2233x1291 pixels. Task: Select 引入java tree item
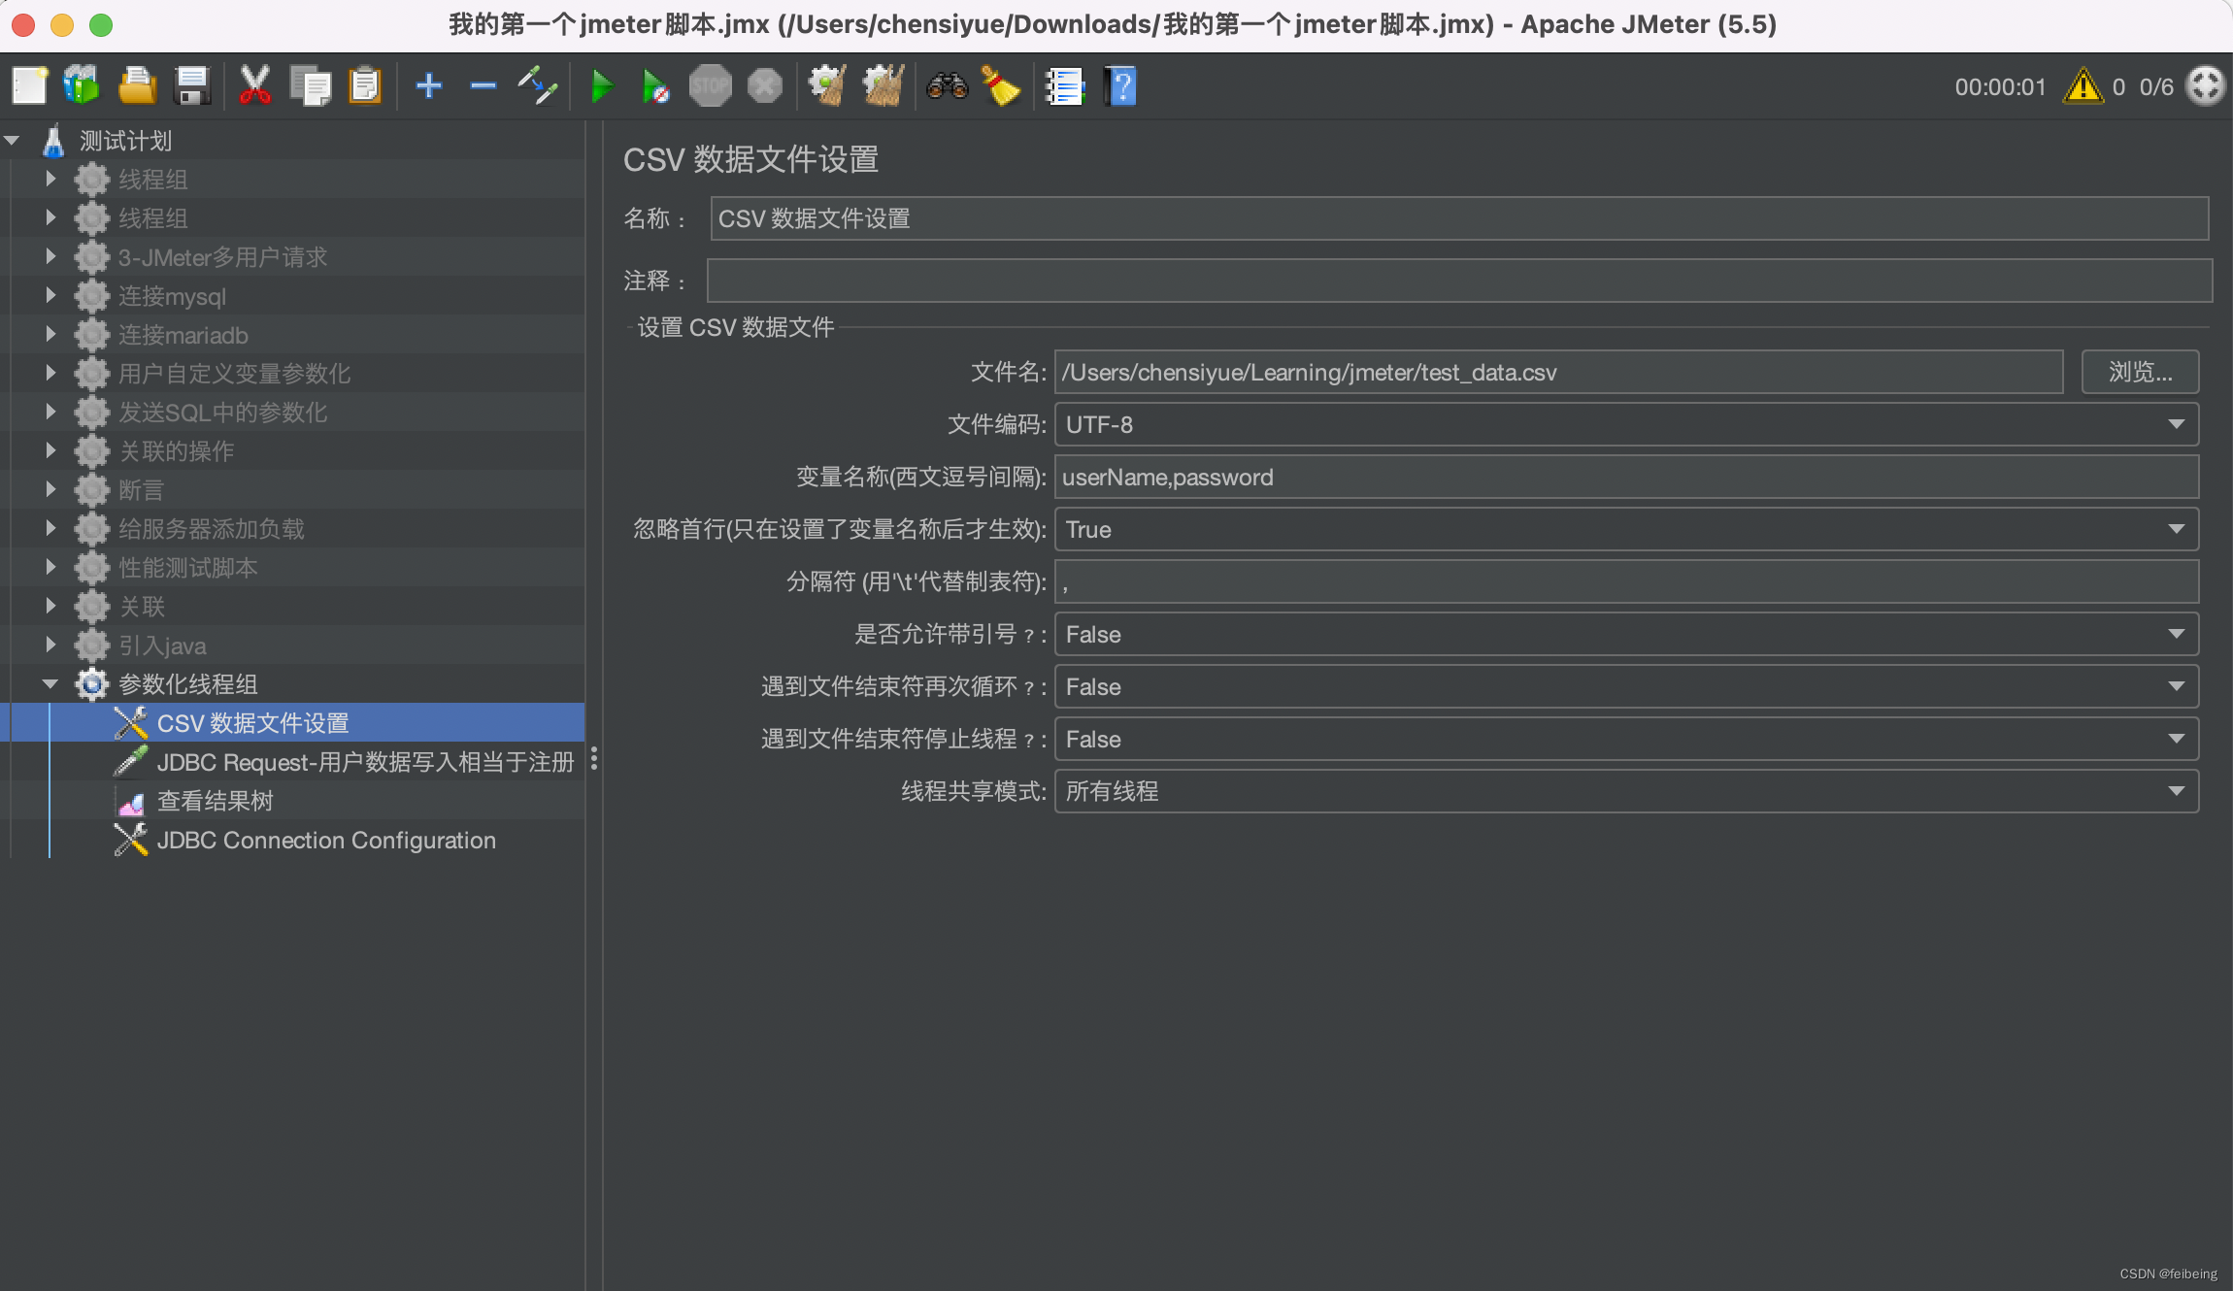click(162, 645)
